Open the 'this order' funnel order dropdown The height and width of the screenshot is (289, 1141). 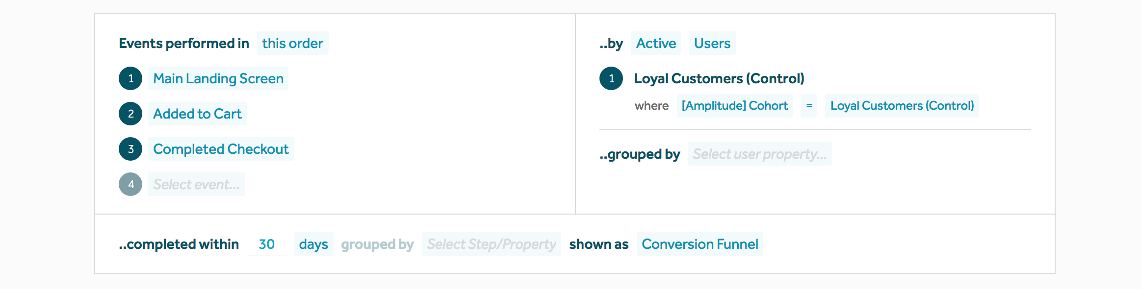click(292, 43)
